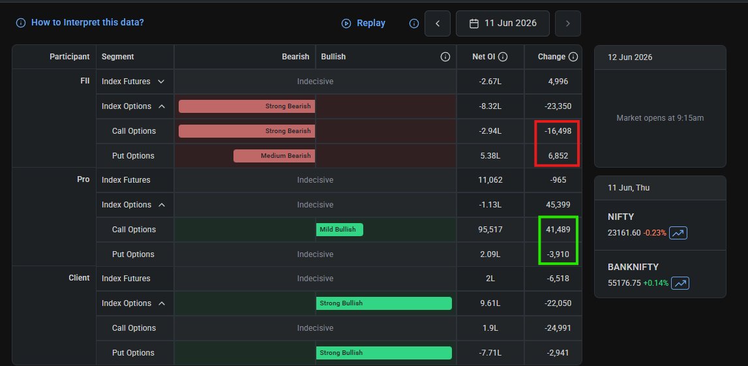The image size is (748, 366).
Task: Click NIFTY price 23161.60
Action: coord(625,234)
